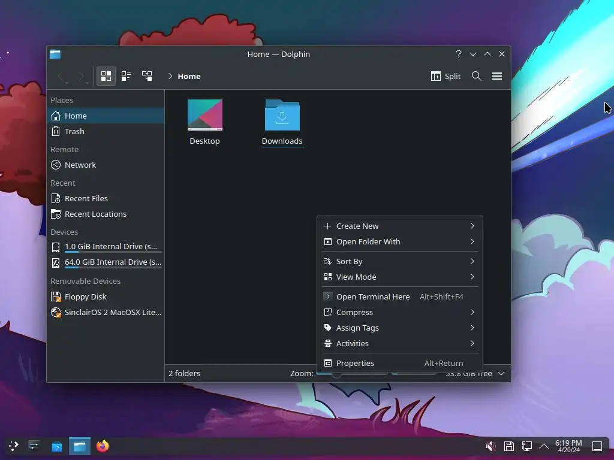Expand arrow beside Create New
614x460 pixels.
(x=472, y=226)
